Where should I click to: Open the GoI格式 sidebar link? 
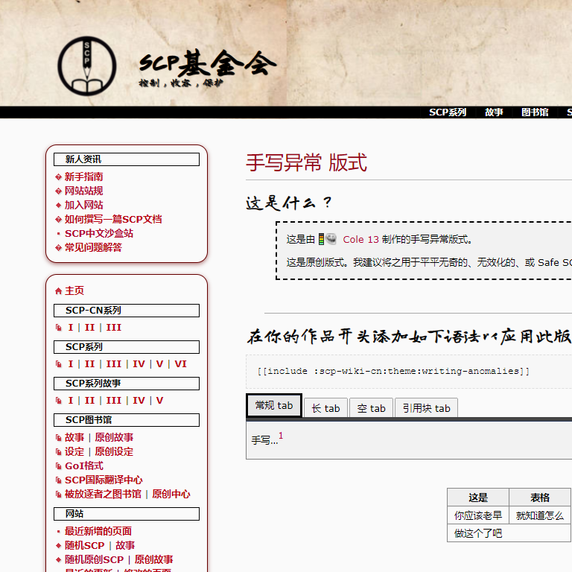pos(83,465)
